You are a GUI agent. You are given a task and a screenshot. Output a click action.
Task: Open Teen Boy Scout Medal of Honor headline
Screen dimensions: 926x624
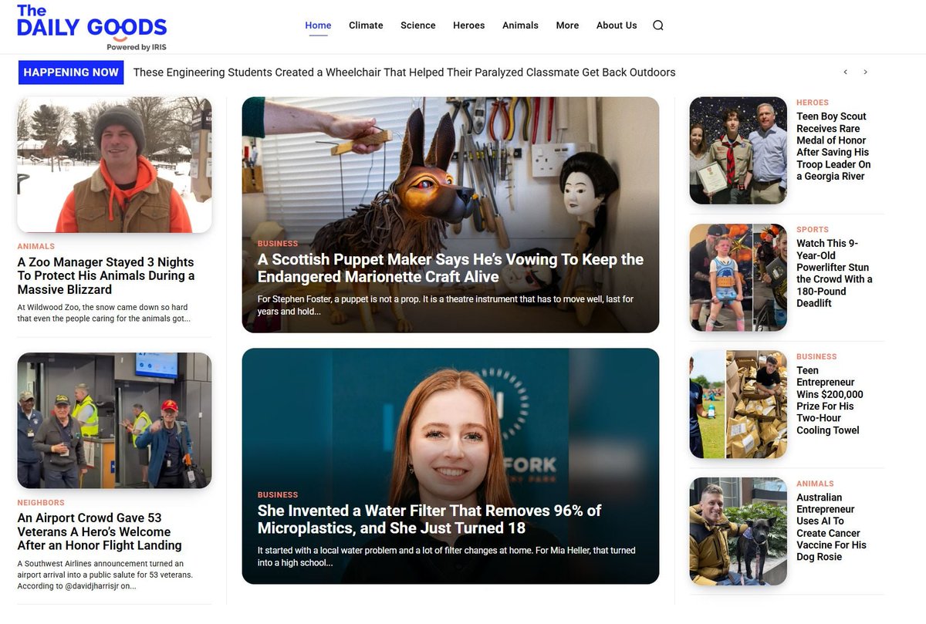pyautogui.click(x=833, y=147)
